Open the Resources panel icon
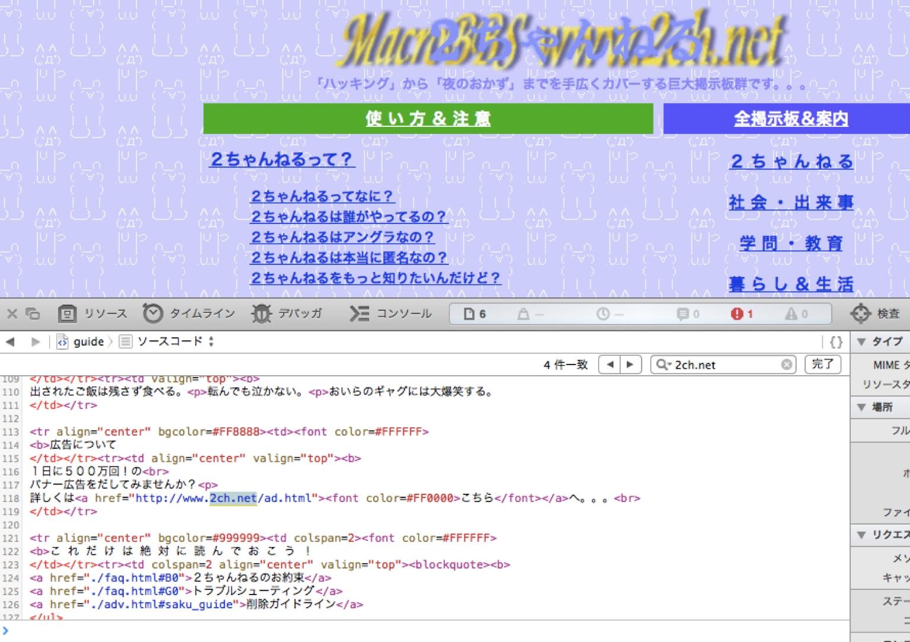The height and width of the screenshot is (642, 910). point(67,314)
